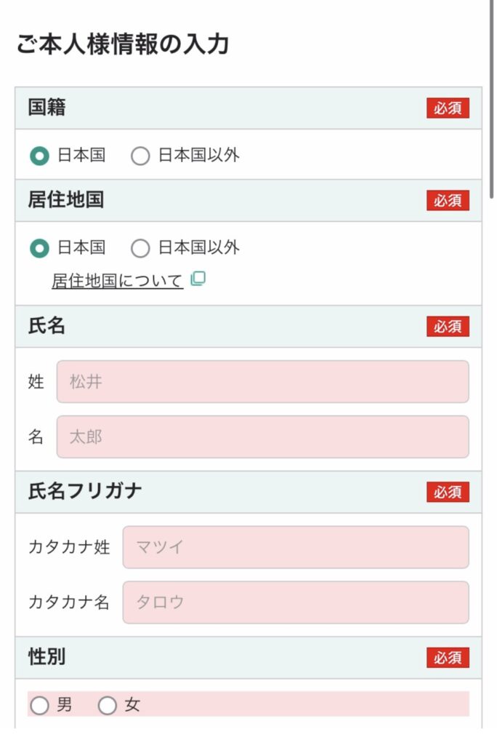Click the 必須 badge in 氏名フリガナ header

pyautogui.click(x=448, y=492)
